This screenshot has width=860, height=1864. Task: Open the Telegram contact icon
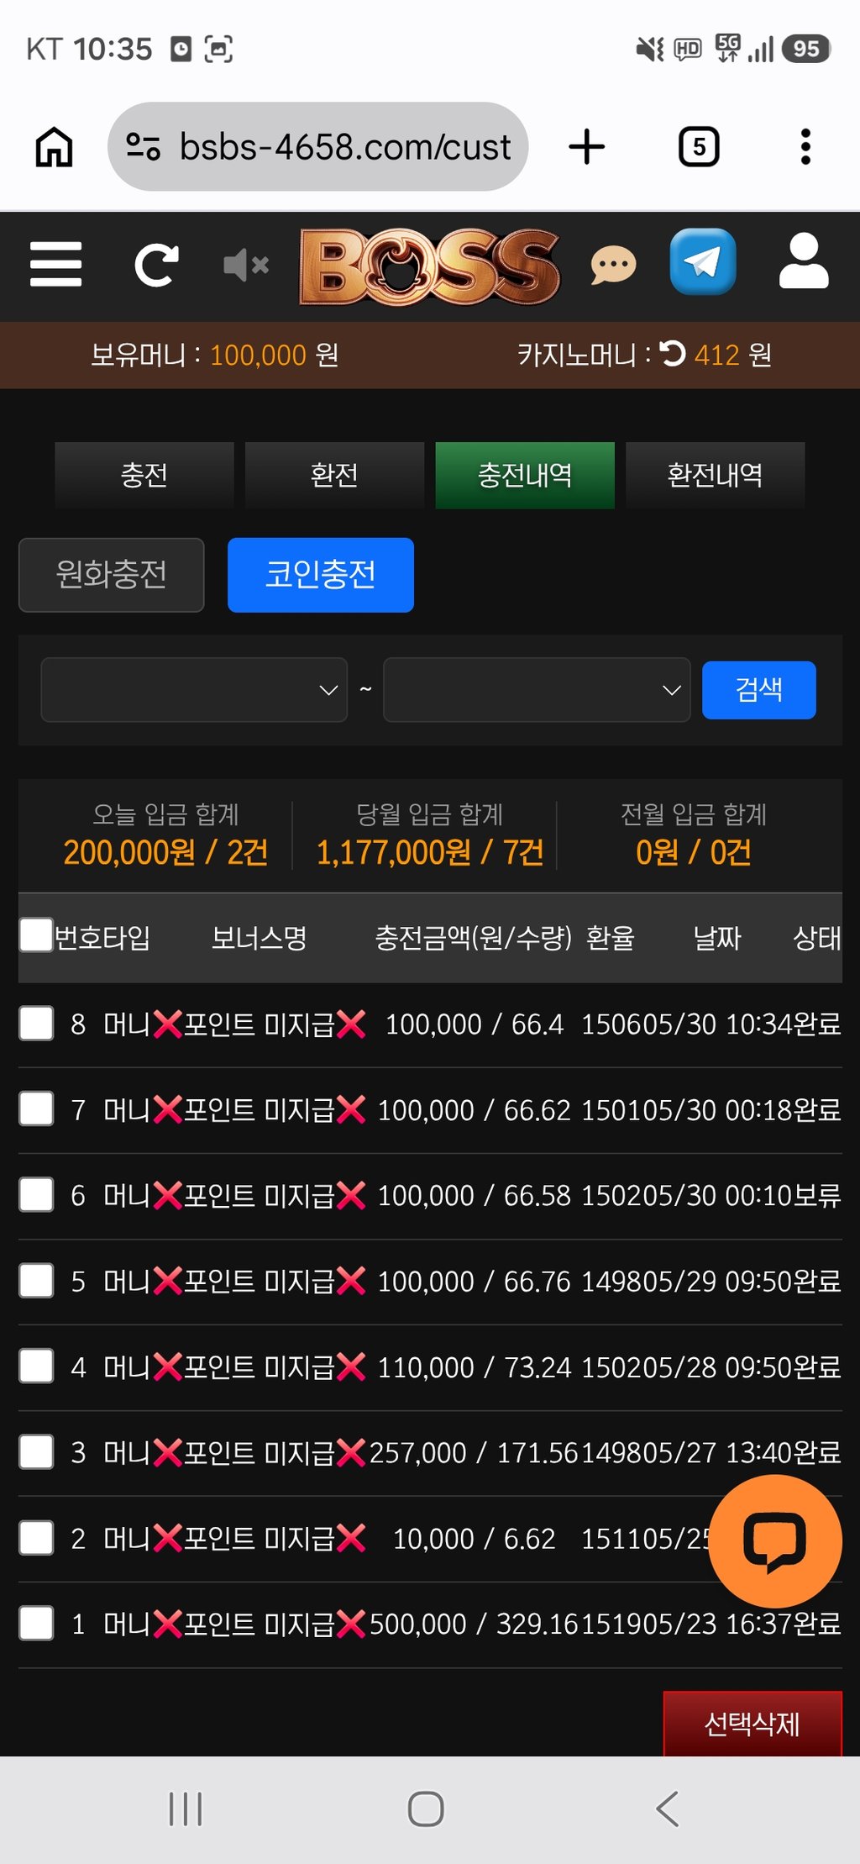click(703, 262)
